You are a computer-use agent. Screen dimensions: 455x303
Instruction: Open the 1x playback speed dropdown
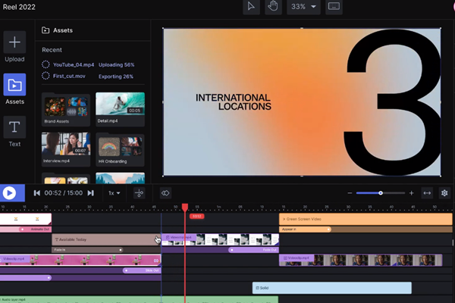(x=115, y=193)
